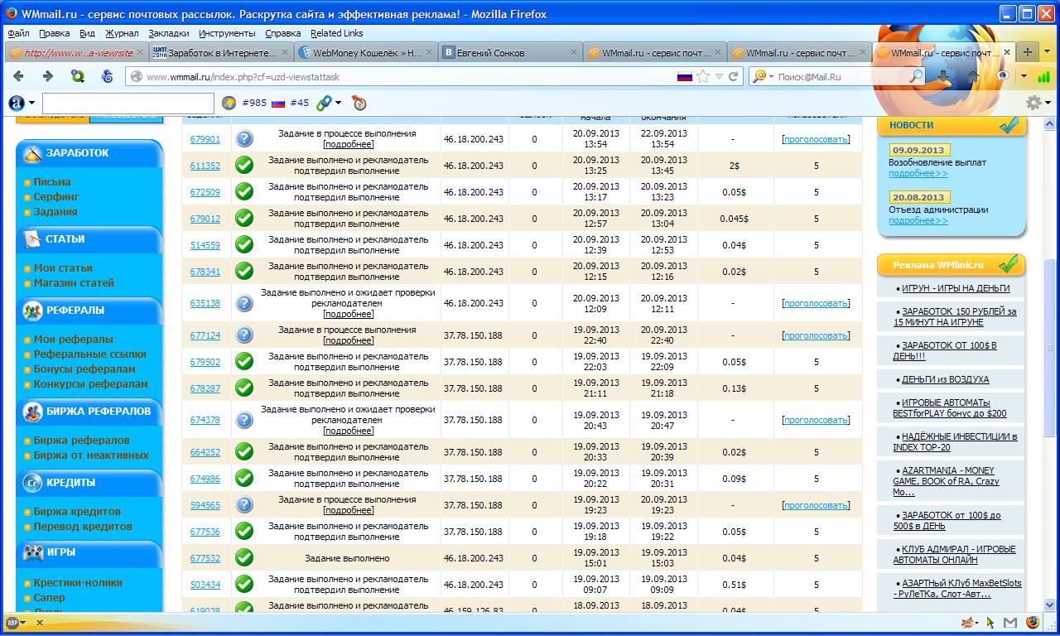Click the Russian flag icon in the address bar
Image resolution: width=1060 pixels, height=636 pixels.
click(684, 76)
